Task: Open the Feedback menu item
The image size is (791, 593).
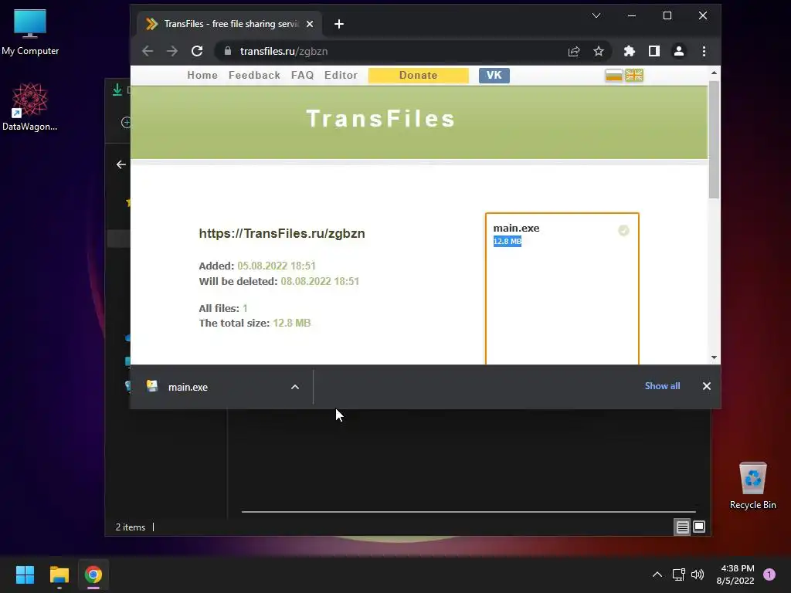Action: point(254,75)
